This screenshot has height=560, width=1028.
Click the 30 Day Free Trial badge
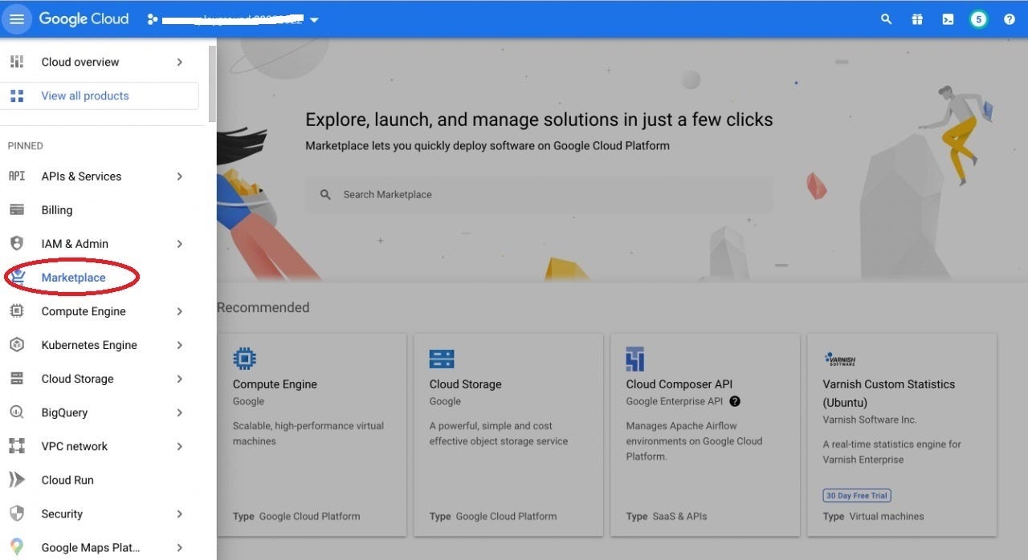click(857, 496)
